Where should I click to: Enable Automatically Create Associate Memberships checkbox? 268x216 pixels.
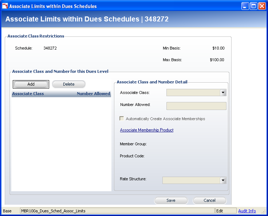pos(122,118)
